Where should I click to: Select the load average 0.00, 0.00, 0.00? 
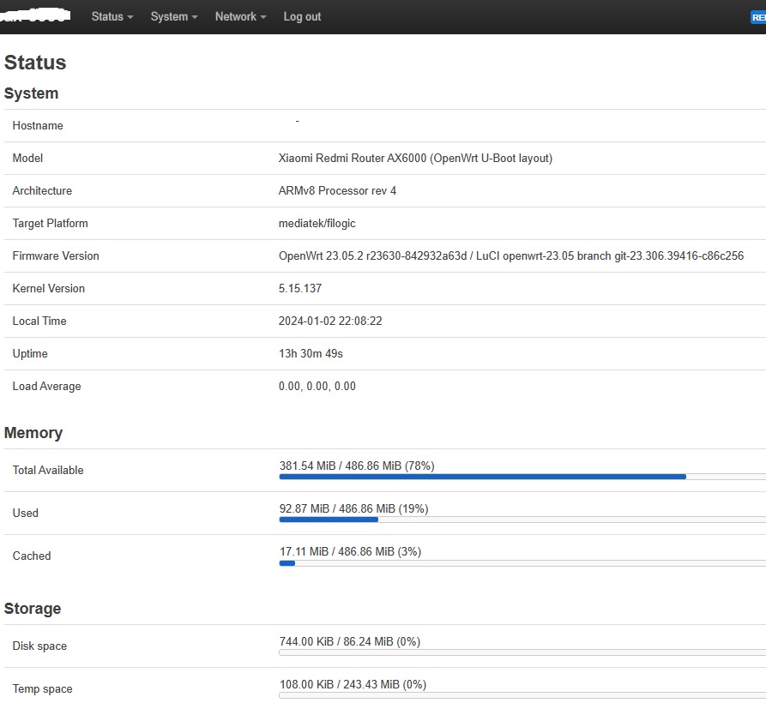coord(317,386)
